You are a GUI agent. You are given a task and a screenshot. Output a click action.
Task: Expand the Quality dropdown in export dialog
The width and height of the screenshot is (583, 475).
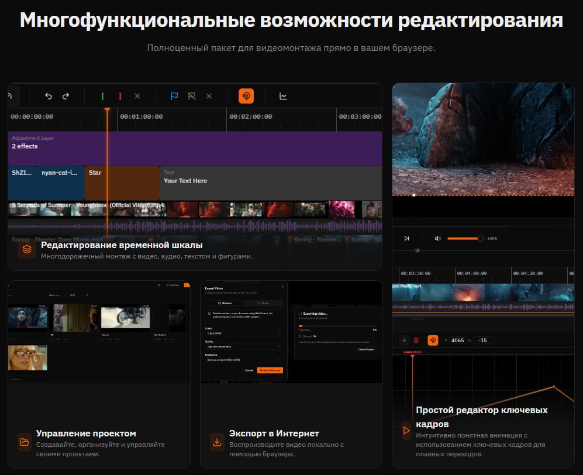point(243,347)
